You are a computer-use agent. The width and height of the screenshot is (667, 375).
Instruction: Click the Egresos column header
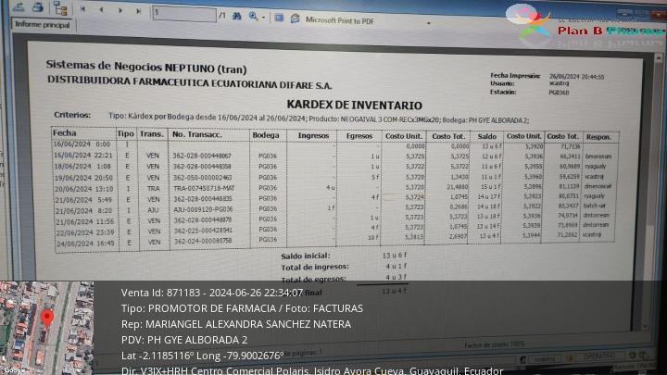[359, 136]
